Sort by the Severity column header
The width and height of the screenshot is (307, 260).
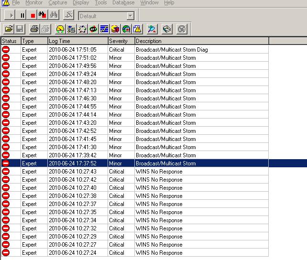[118, 41]
